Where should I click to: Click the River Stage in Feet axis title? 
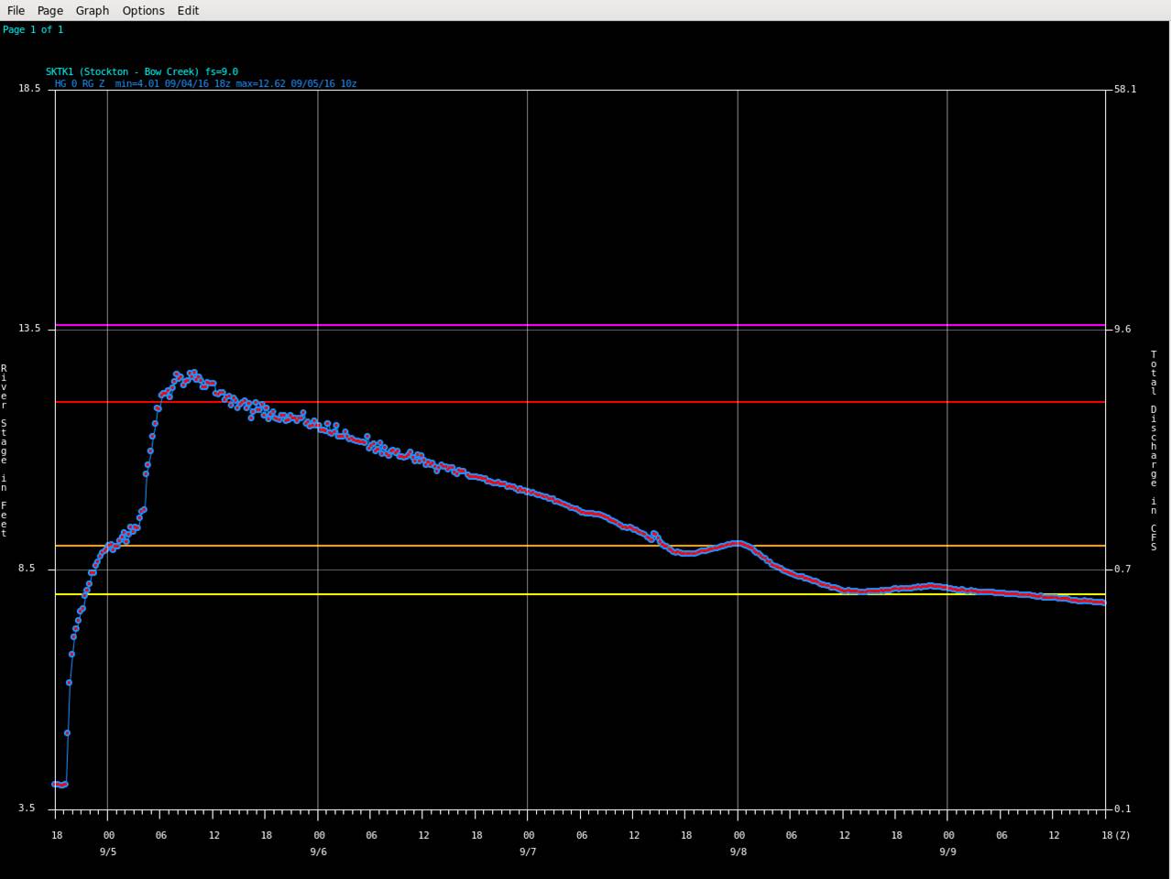pyautogui.click(x=4, y=450)
